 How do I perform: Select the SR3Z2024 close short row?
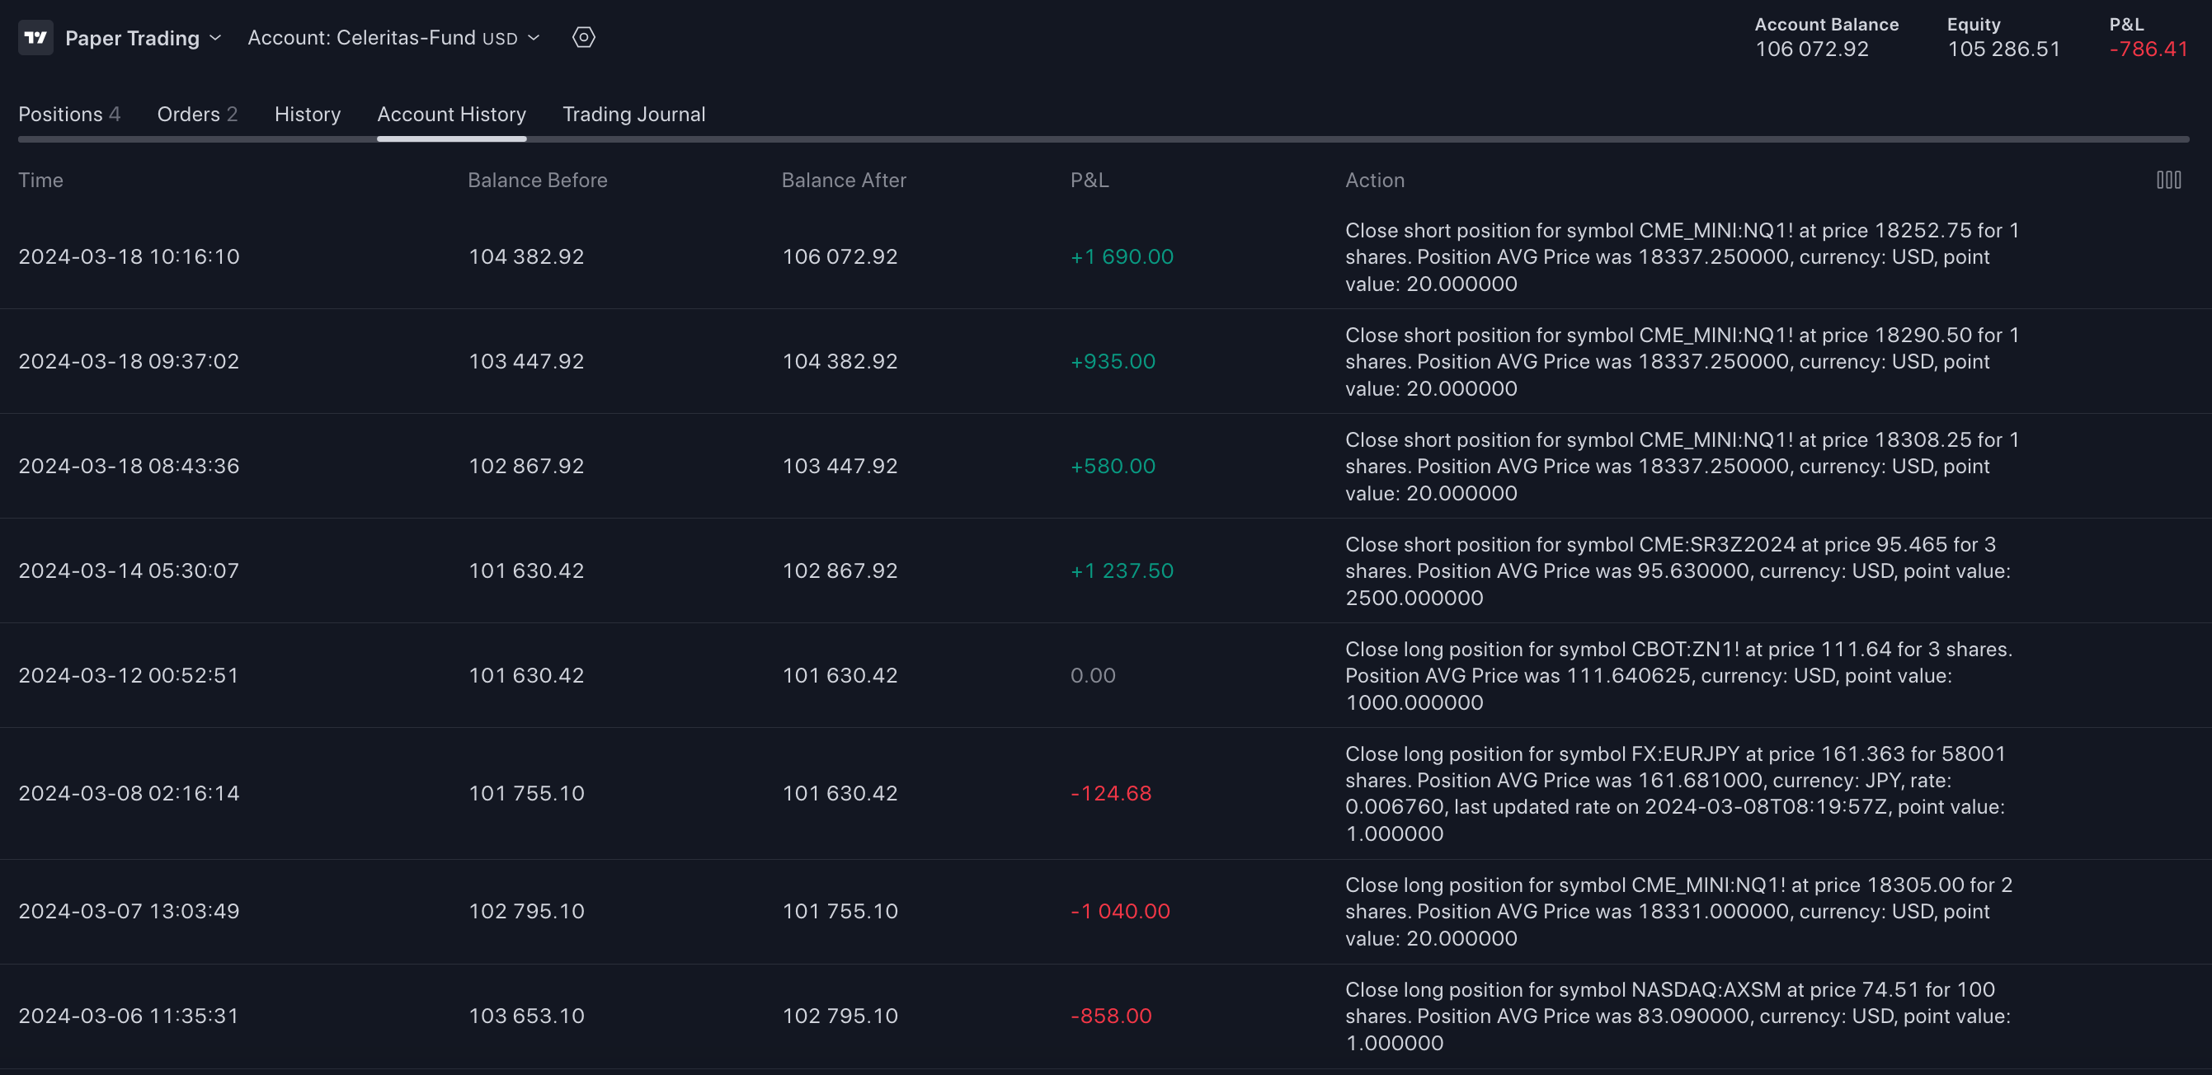pos(687,571)
